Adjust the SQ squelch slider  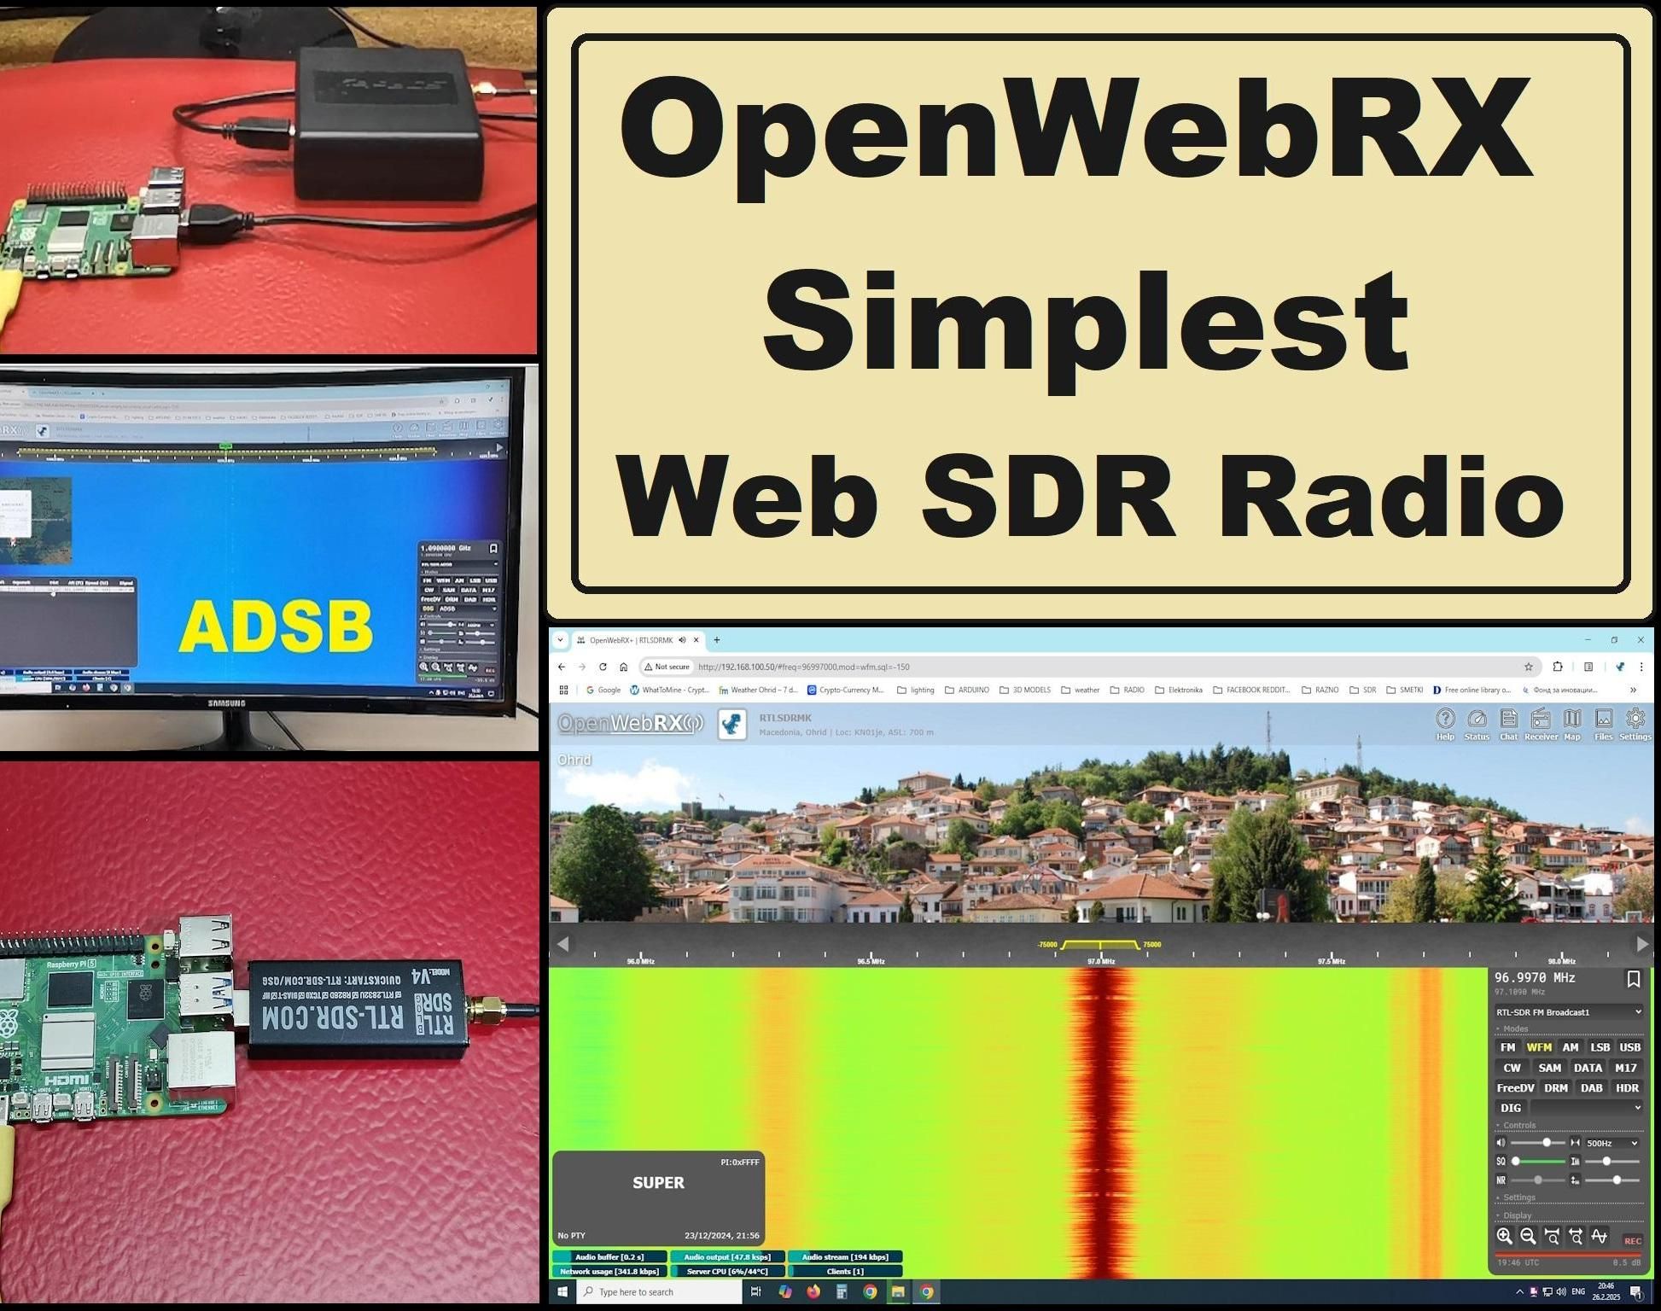1536,1162
